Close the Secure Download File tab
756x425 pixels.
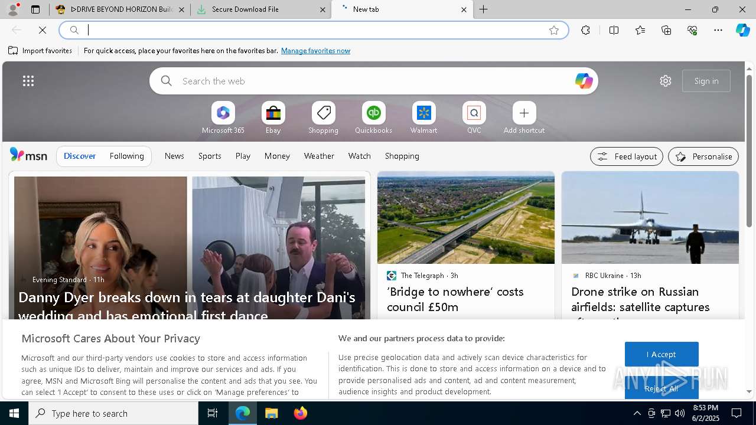coord(322,9)
